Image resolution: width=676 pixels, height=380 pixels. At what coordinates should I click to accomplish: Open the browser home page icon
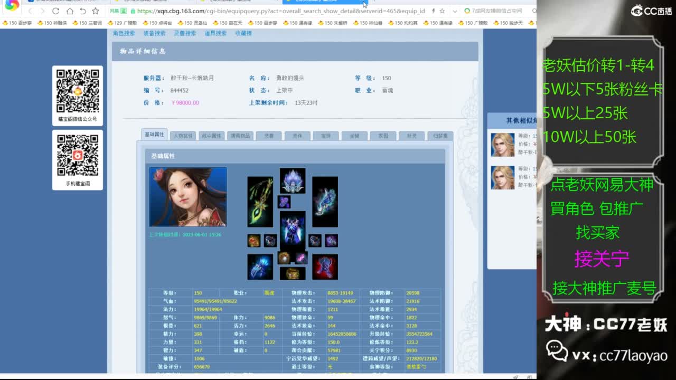[x=70, y=11]
